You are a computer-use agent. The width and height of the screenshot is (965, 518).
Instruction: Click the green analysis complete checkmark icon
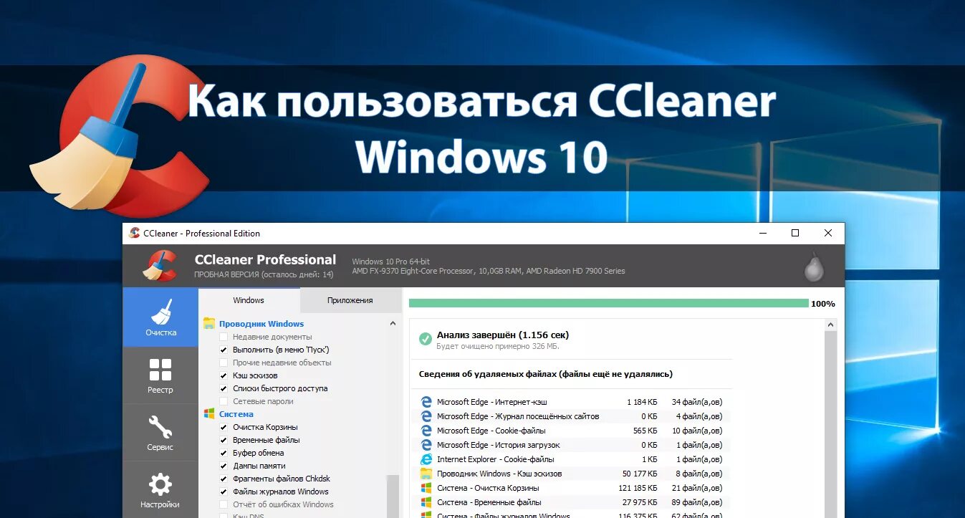point(426,338)
